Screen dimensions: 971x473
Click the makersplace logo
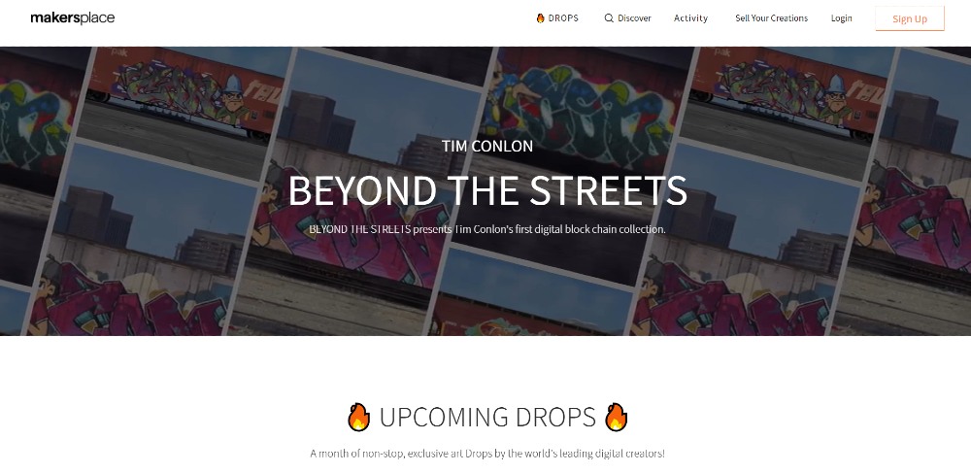click(73, 17)
